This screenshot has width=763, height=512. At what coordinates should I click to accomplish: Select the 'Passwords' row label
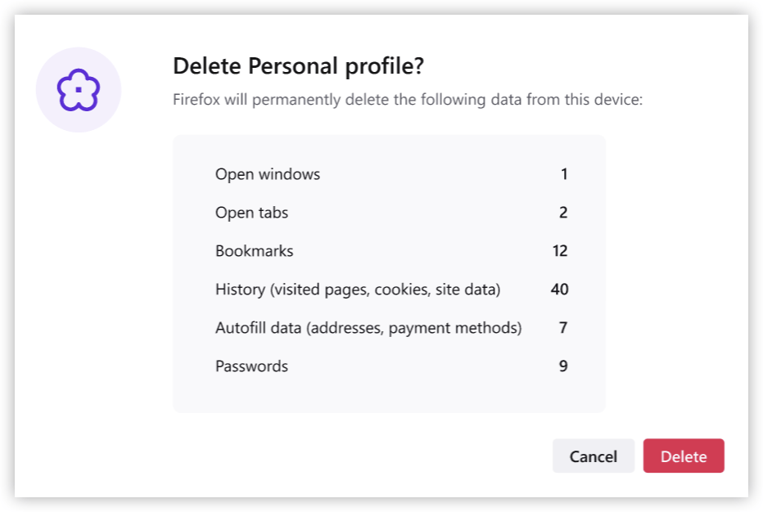[x=251, y=366]
